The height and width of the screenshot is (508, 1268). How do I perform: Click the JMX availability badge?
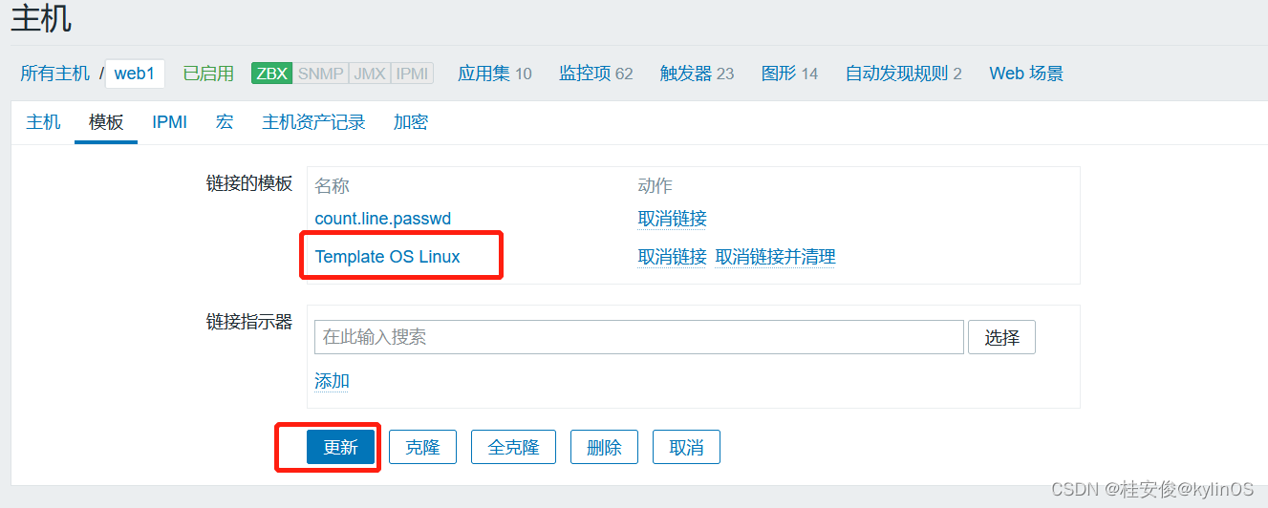coord(370,74)
